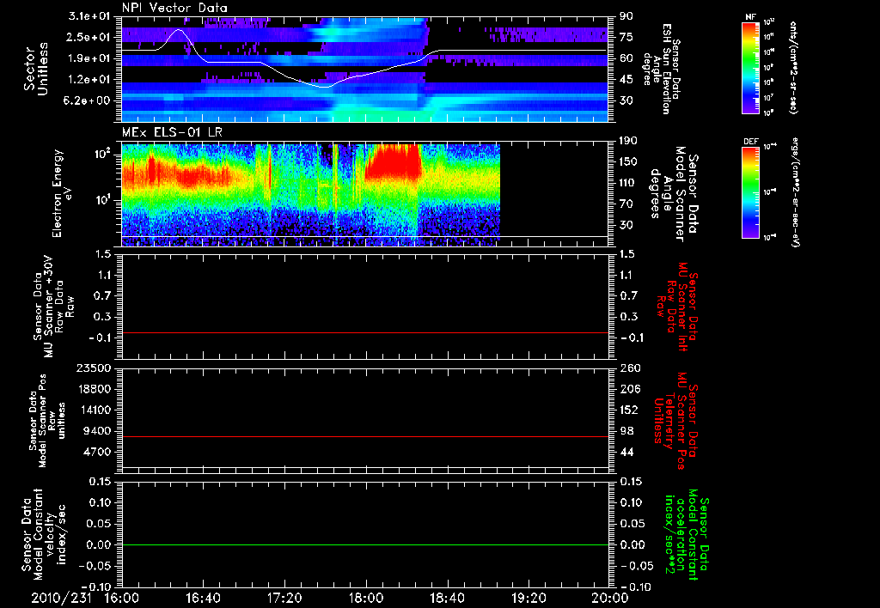The height and width of the screenshot is (608, 880).
Task: Click the "NPI Vector Data" panel title
Action: [x=174, y=8]
